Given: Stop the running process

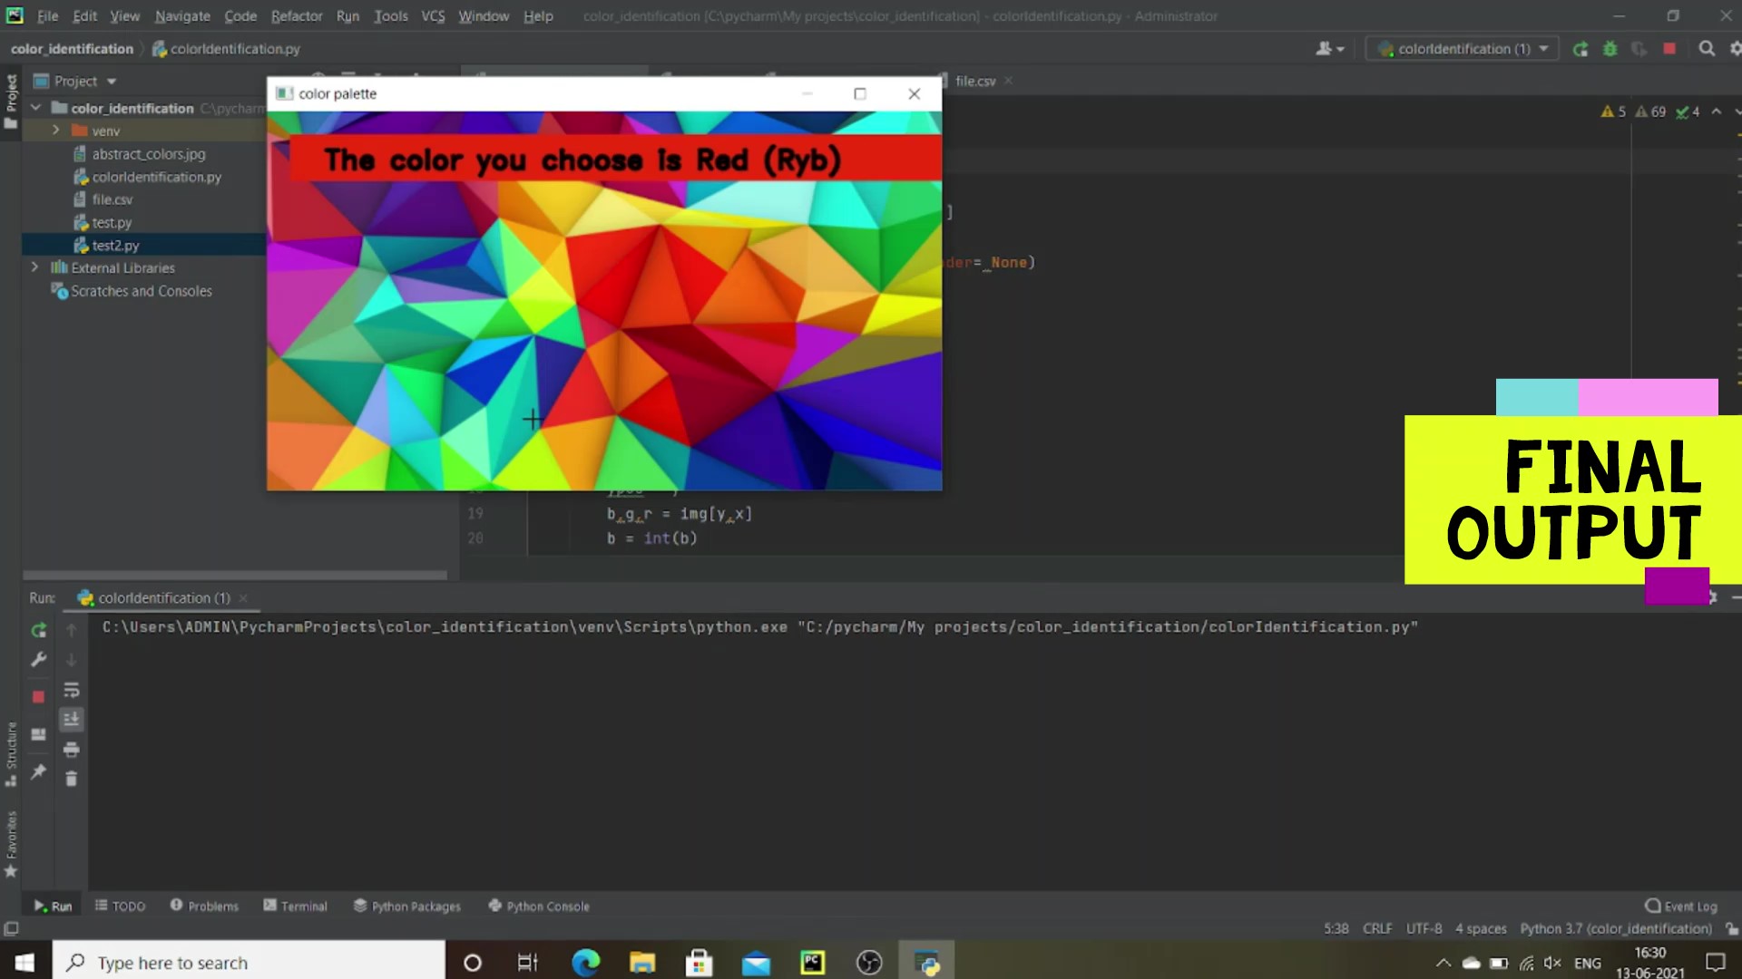Looking at the screenshot, I should point(1669,48).
